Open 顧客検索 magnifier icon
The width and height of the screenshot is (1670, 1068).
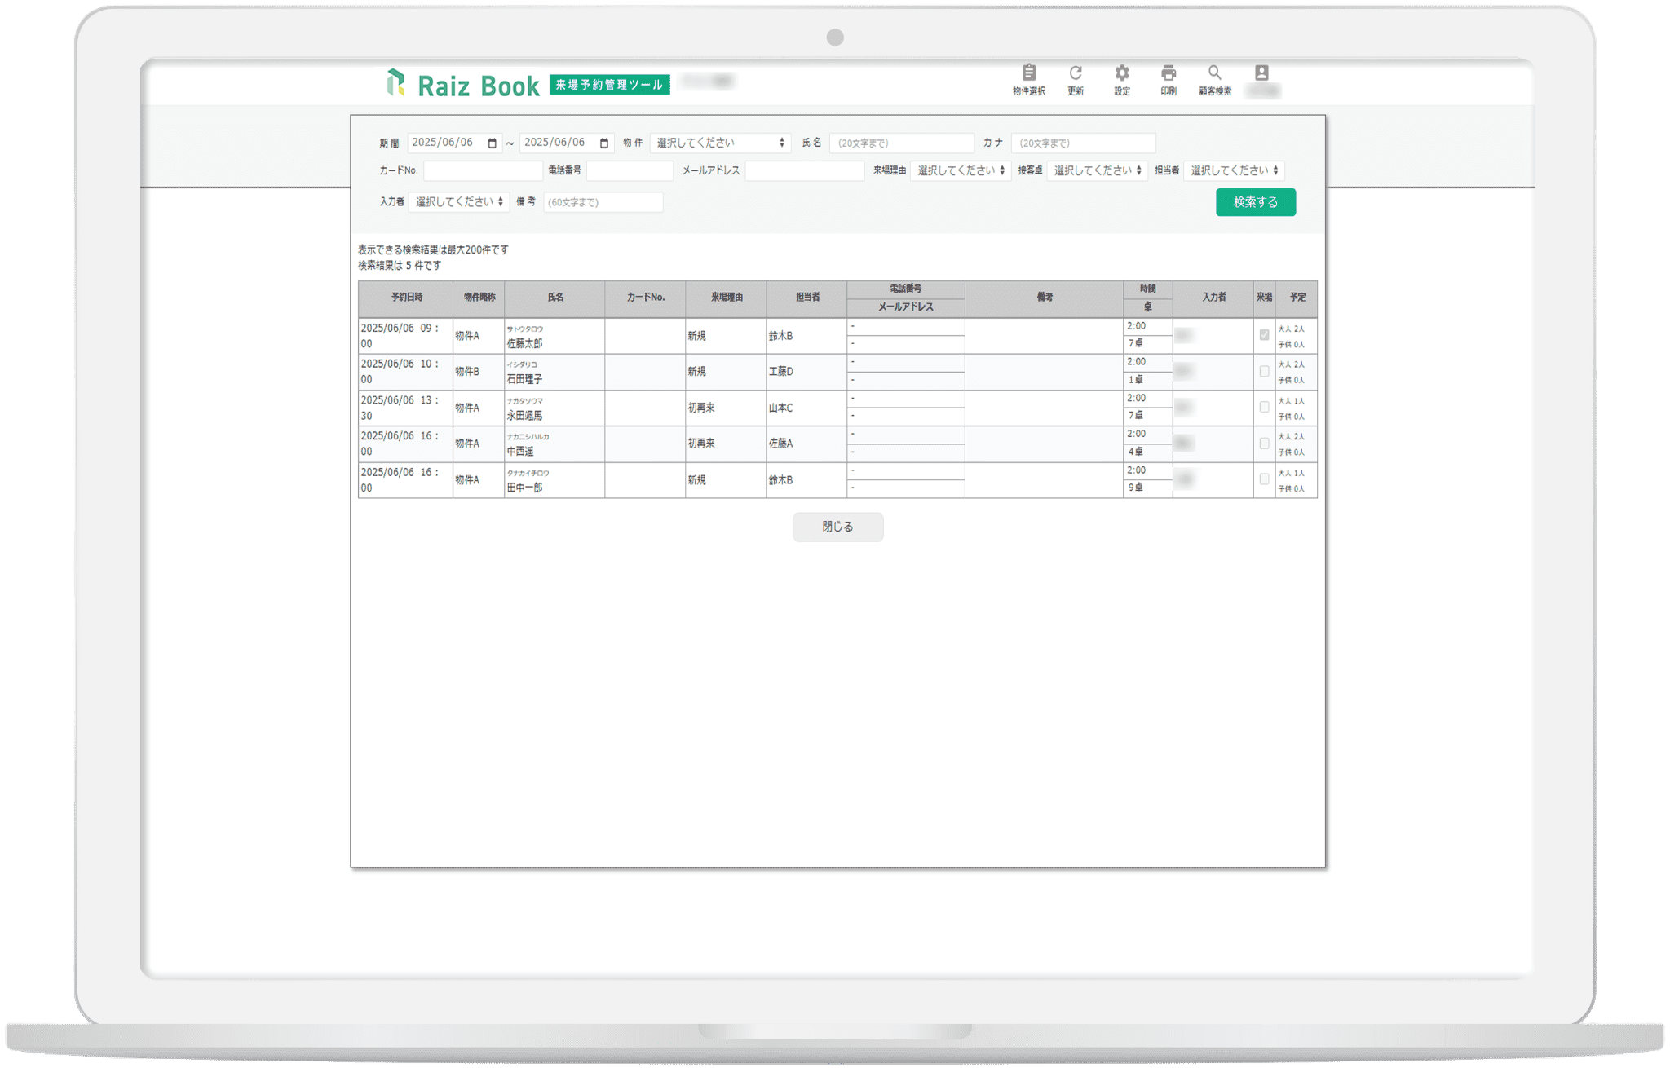(x=1215, y=73)
